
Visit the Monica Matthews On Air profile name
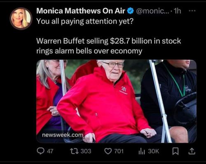[81, 11]
